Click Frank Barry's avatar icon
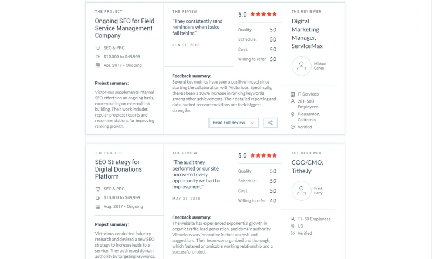 coord(301,190)
